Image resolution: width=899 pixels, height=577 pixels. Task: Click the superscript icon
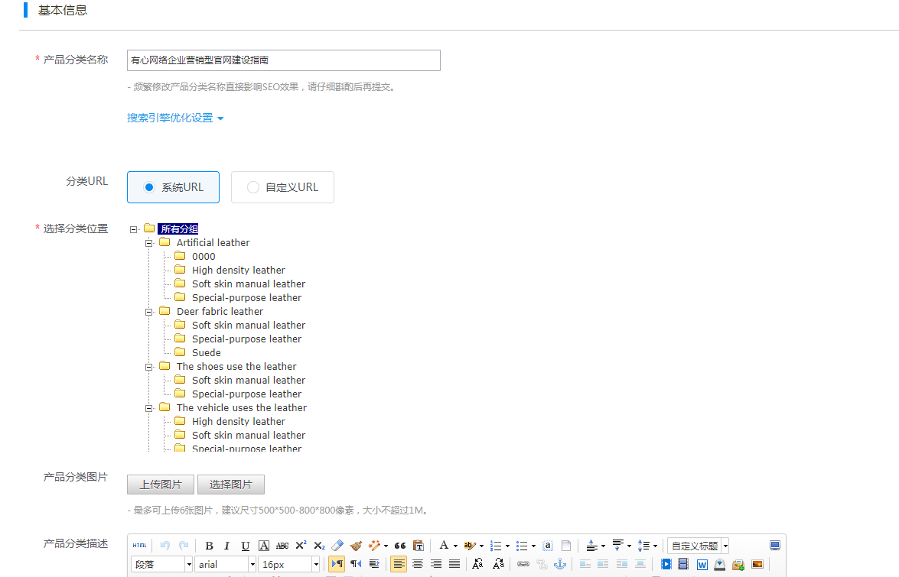tap(301, 546)
